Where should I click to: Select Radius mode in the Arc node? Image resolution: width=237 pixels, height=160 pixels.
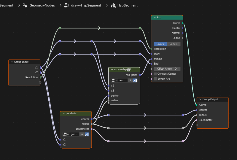[x=174, y=44]
